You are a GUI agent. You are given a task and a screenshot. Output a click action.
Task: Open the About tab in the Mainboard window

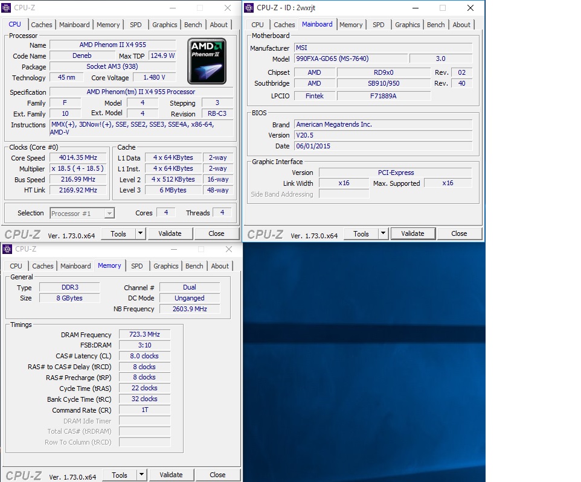click(x=461, y=25)
